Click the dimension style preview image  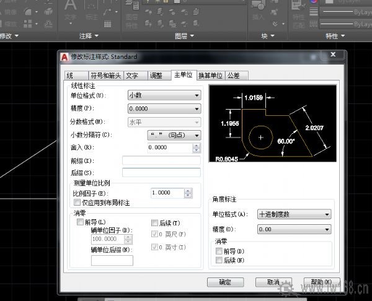[x=273, y=123]
